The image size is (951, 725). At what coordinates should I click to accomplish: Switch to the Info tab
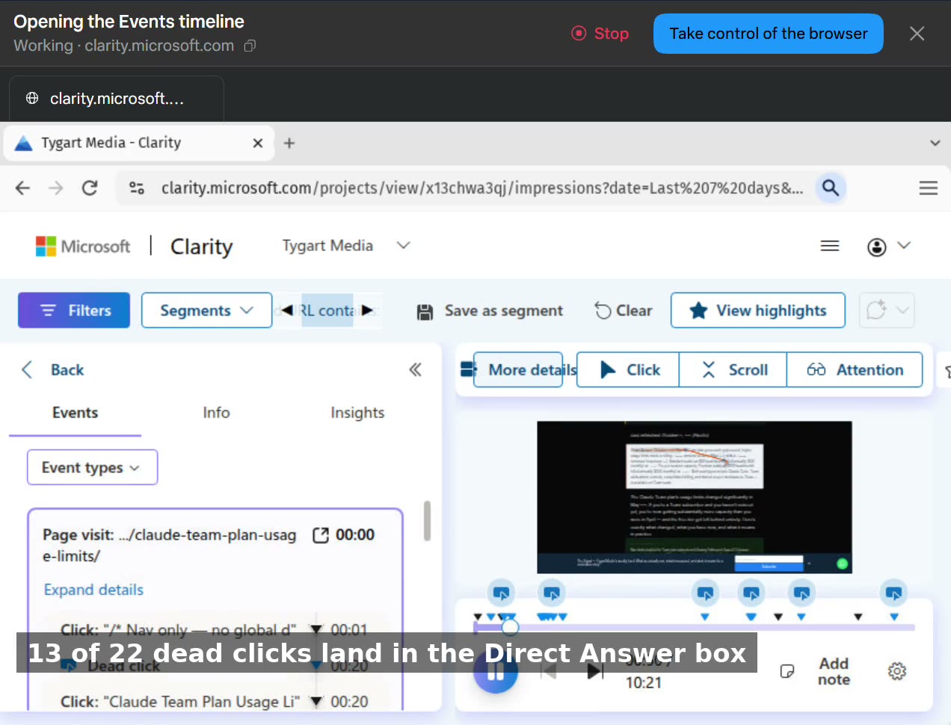pyautogui.click(x=216, y=413)
